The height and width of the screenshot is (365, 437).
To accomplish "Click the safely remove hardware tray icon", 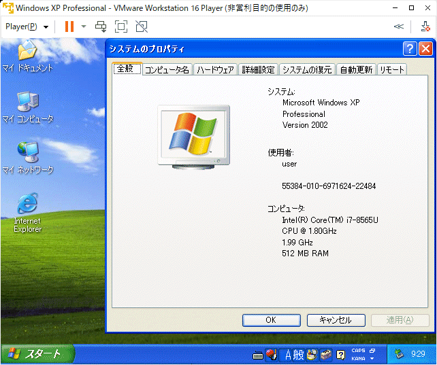I will [x=399, y=354].
